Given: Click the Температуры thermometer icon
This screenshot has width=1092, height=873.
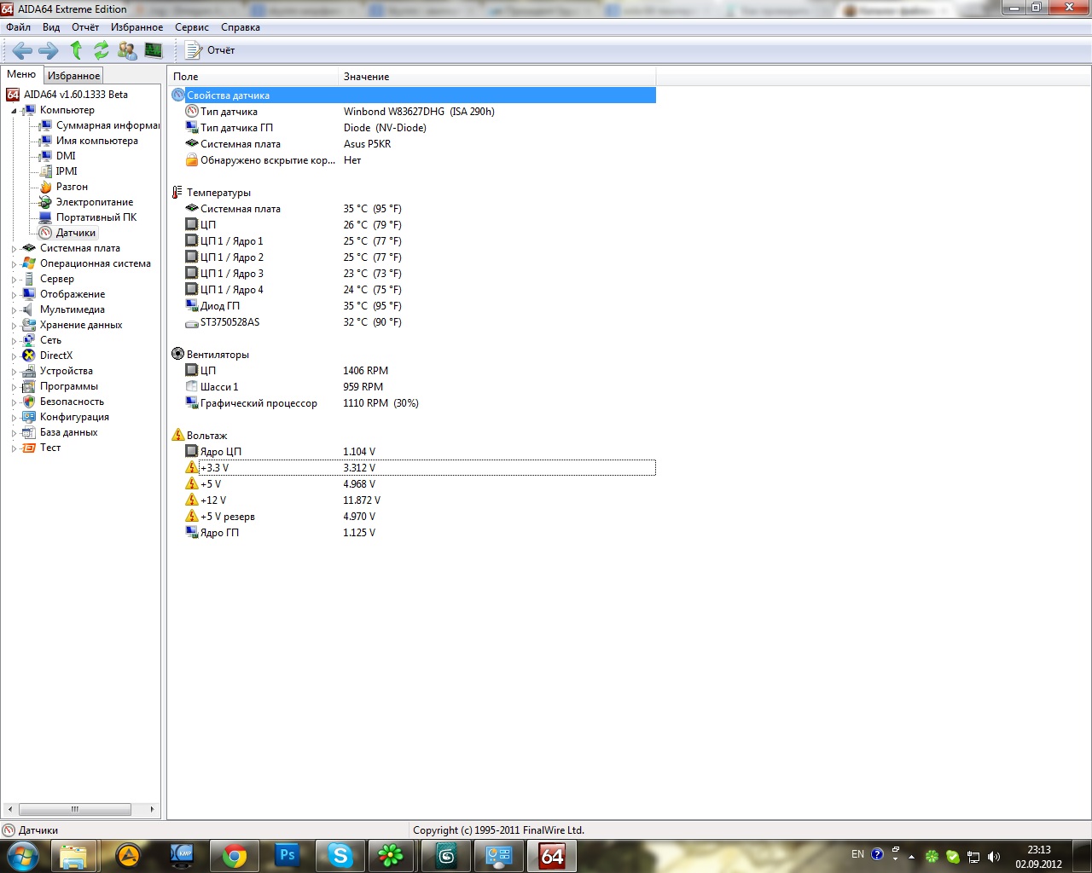Looking at the screenshot, I should pos(177,193).
